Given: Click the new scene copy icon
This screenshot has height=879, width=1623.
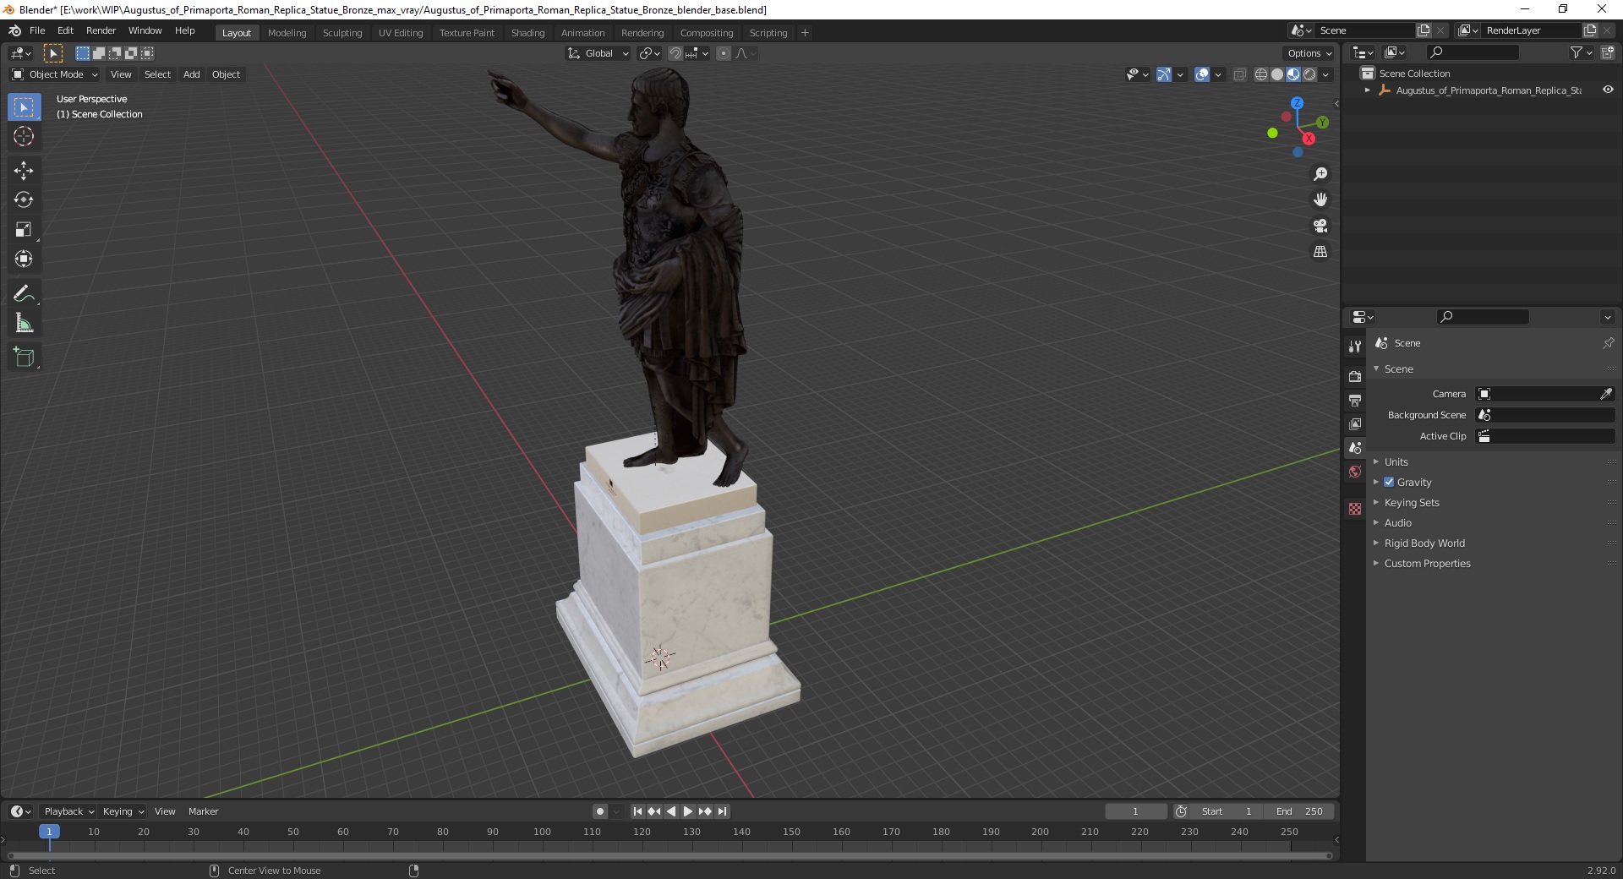Looking at the screenshot, I should tap(1424, 30).
